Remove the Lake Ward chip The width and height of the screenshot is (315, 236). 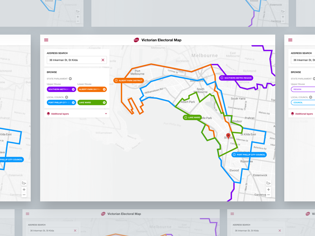(x=104, y=103)
